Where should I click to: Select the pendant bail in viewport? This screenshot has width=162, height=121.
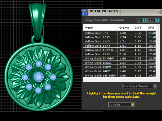point(38,20)
